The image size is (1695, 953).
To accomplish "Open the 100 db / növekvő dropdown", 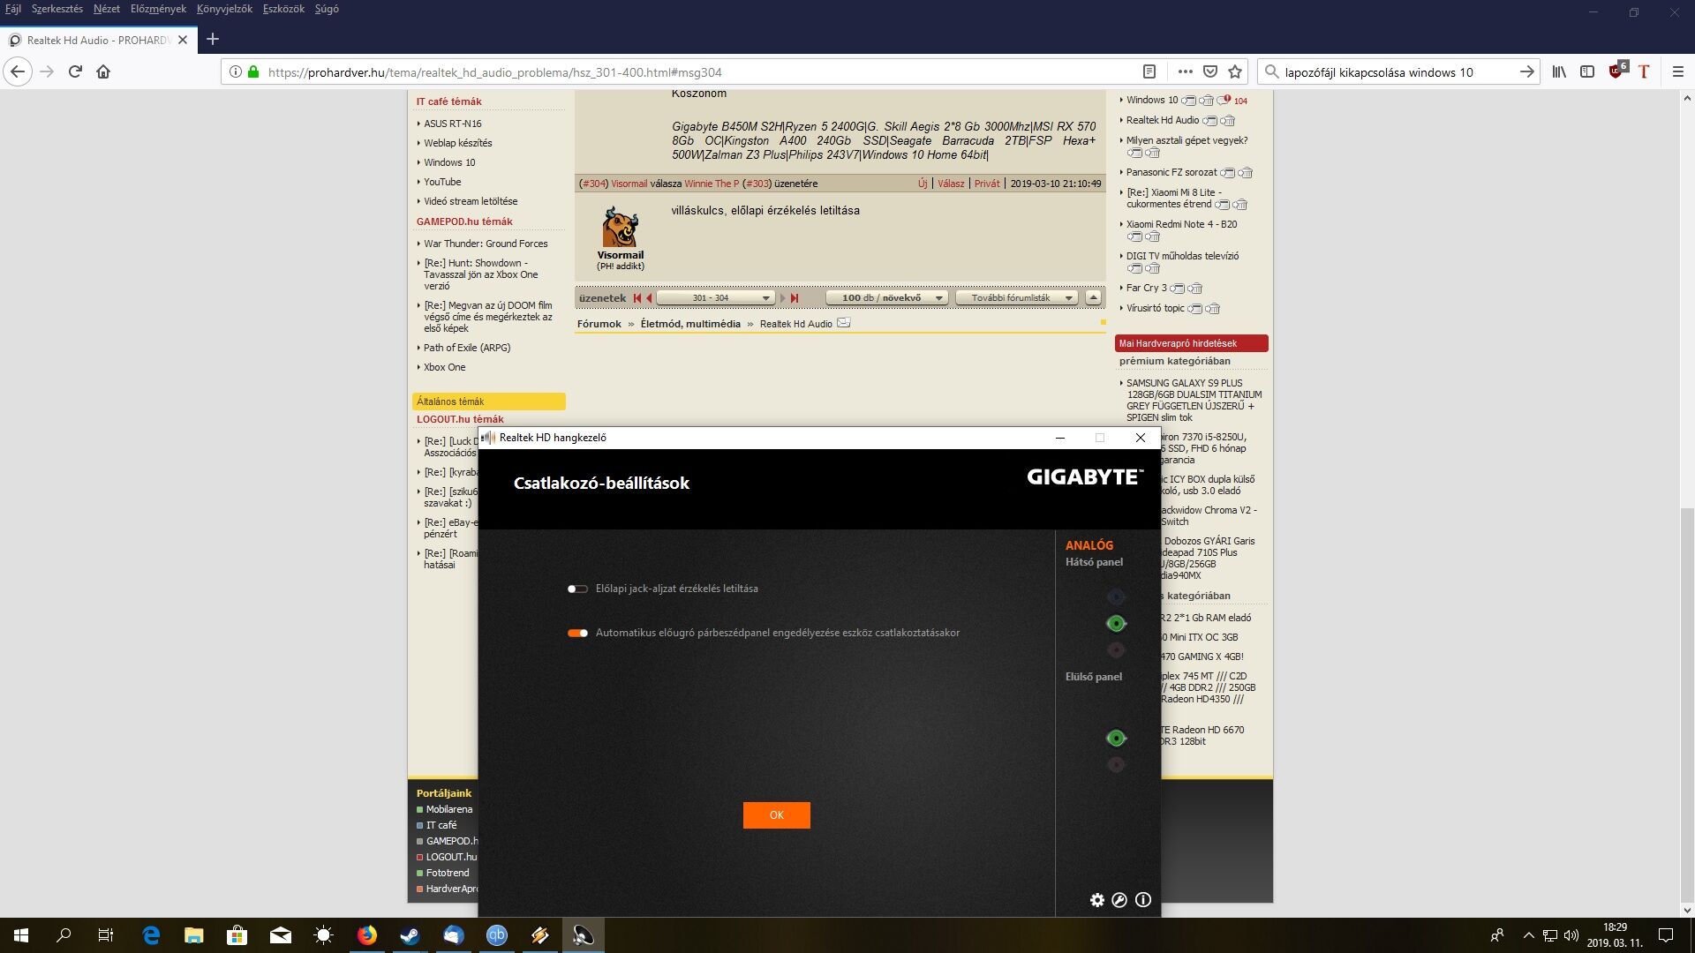I will point(887,298).
